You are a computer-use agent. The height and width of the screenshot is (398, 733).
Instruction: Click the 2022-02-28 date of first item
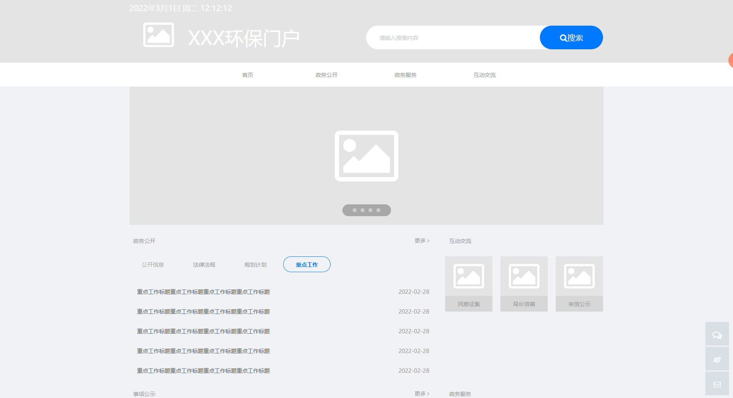pos(414,292)
